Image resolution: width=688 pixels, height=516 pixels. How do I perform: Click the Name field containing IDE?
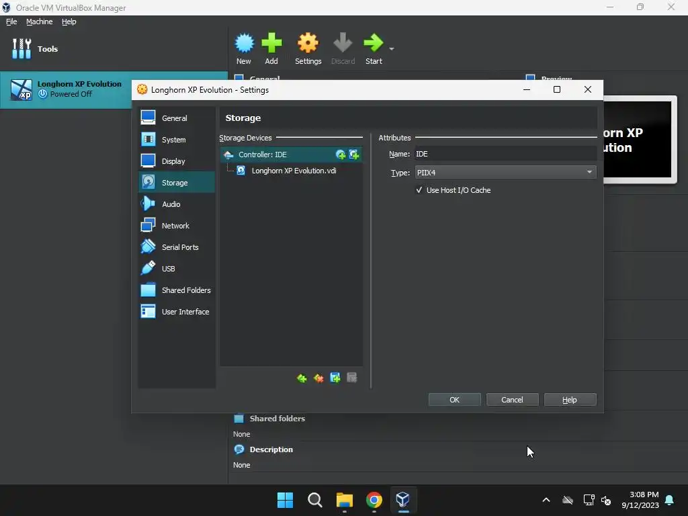click(x=505, y=154)
